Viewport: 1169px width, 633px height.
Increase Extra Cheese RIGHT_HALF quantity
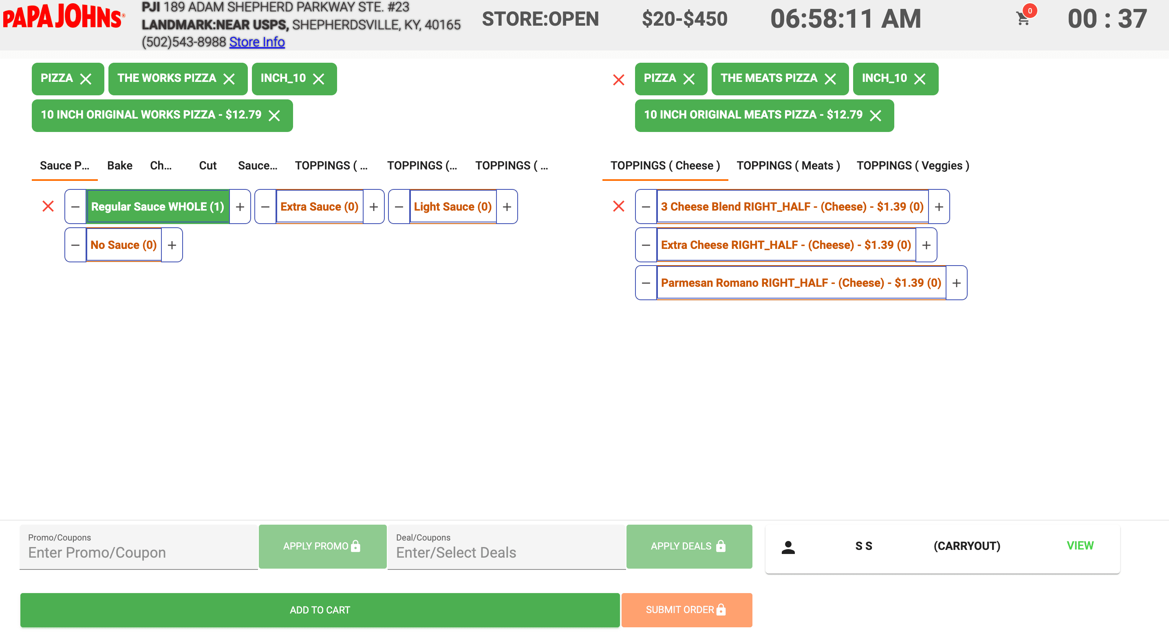point(926,245)
